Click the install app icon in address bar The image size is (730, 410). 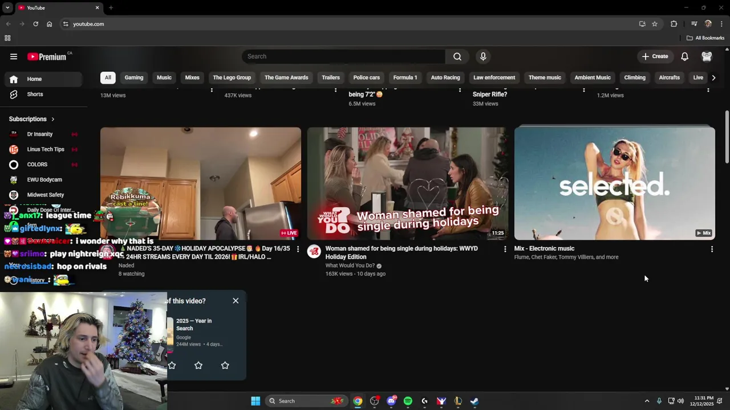pos(642,24)
